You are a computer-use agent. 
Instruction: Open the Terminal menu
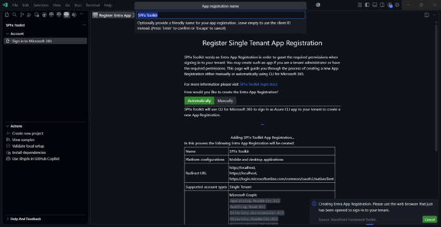pyautogui.click(x=93, y=5)
